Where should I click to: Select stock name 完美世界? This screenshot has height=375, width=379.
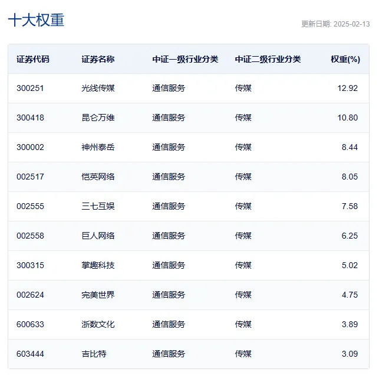pos(98,295)
